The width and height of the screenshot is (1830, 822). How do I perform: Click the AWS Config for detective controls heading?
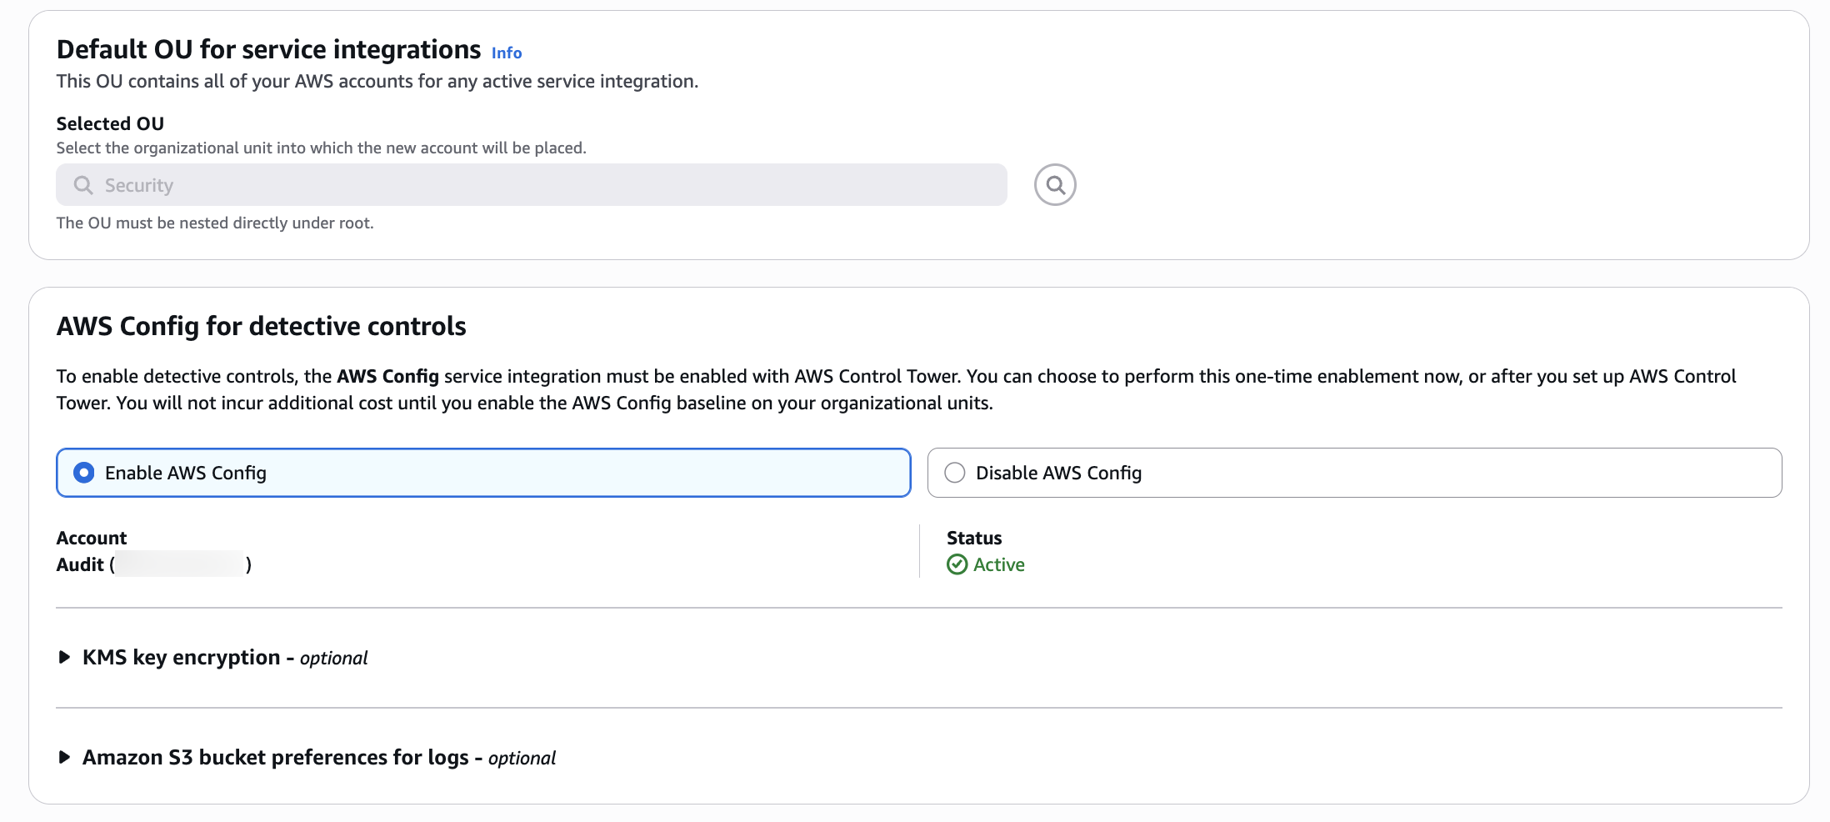coord(261,326)
